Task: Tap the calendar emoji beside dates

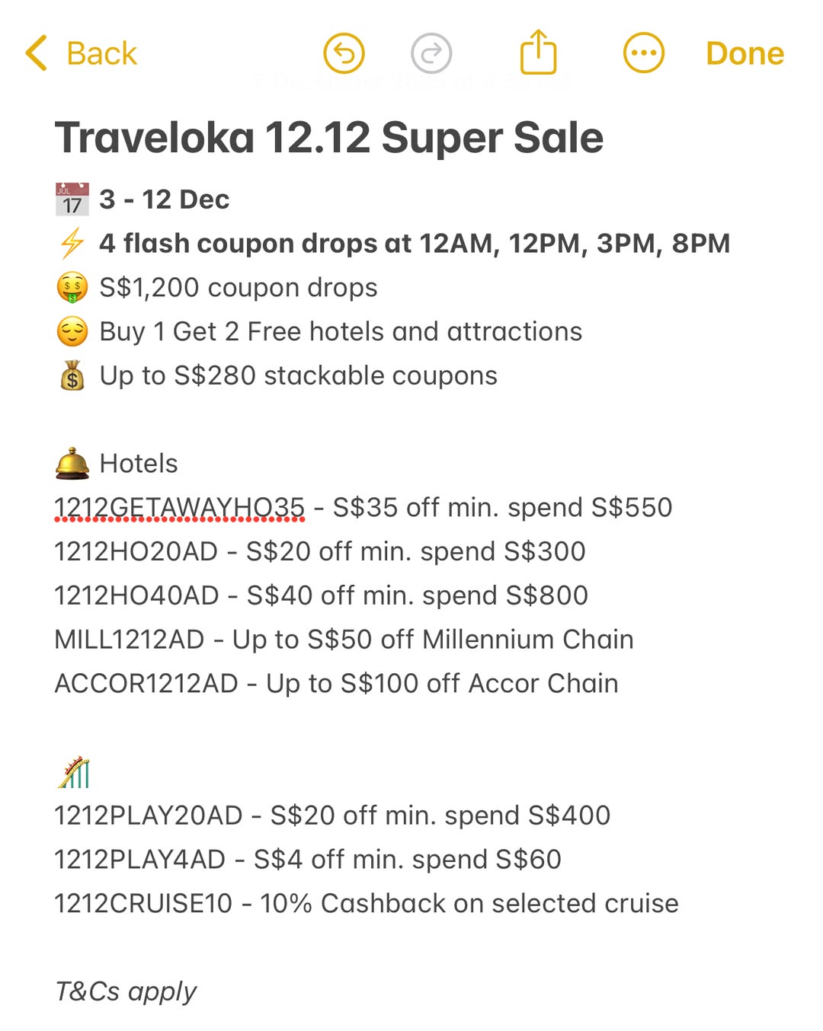Action: point(72,199)
